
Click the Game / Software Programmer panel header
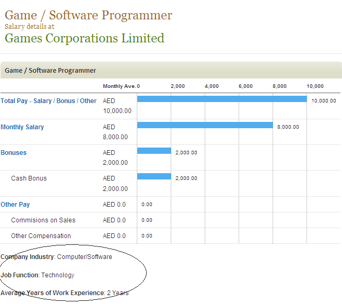pyautogui.click(x=171, y=70)
